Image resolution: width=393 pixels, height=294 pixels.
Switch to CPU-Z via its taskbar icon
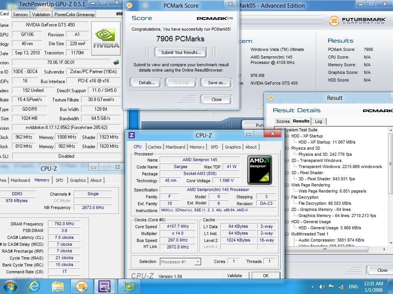tap(104, 286)
